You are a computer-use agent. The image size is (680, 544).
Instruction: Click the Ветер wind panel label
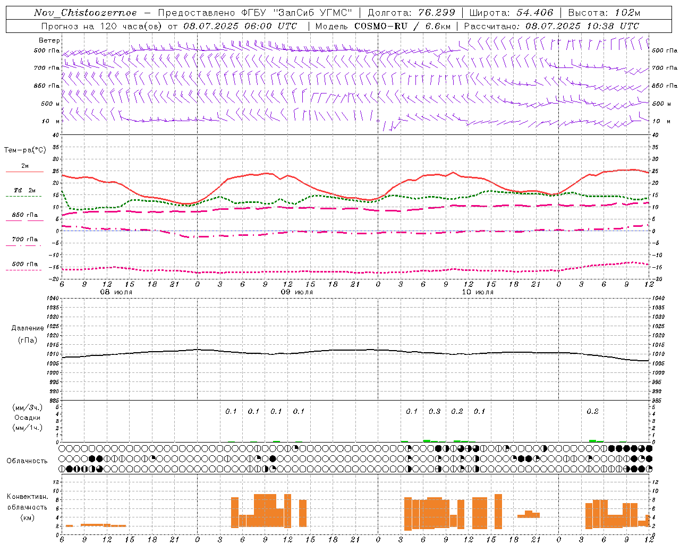click(49, 40)
